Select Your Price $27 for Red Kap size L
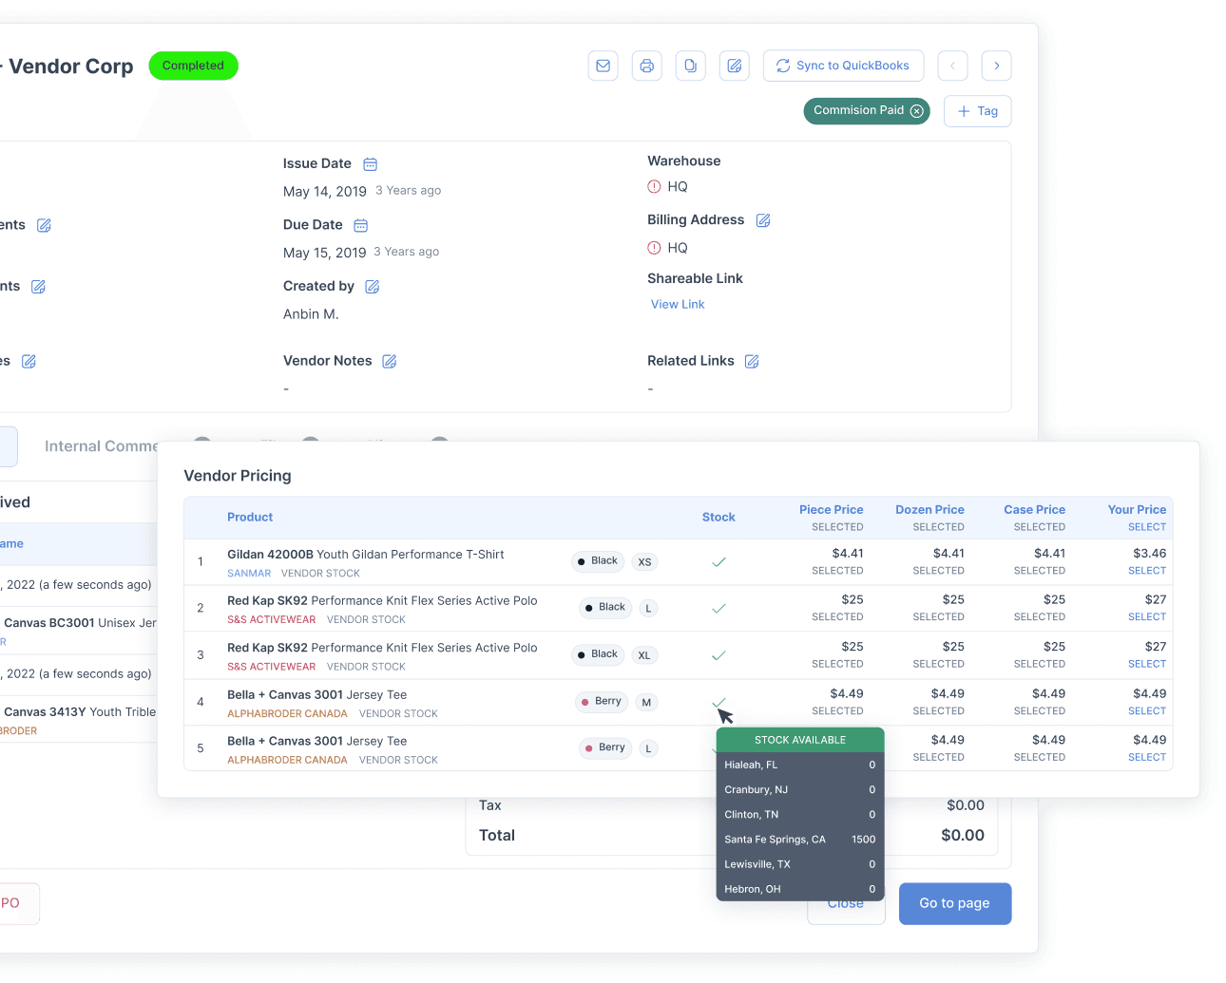This screenshot has width=1226, height=983. click(1146, 617)
